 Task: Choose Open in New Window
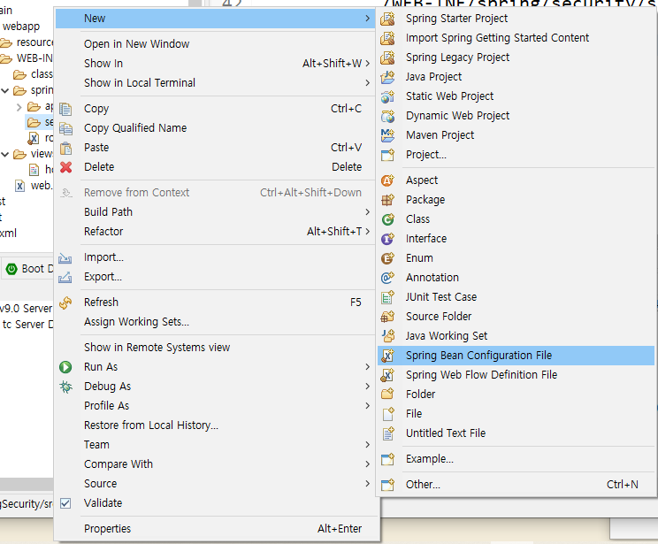[137, 44]
